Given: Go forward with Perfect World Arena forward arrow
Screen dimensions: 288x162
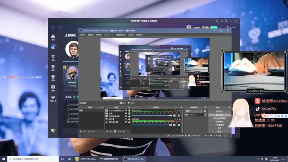Looking at the screenshot, I should (60, 27).
